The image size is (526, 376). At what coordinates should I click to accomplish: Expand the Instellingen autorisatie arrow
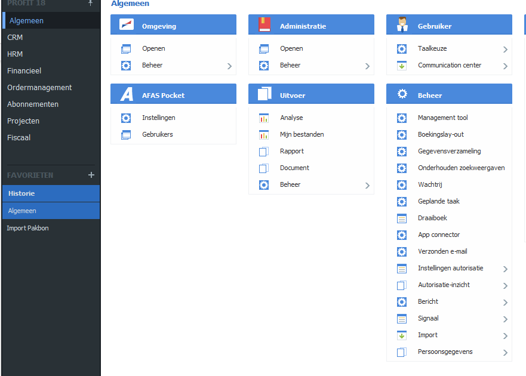505,269
